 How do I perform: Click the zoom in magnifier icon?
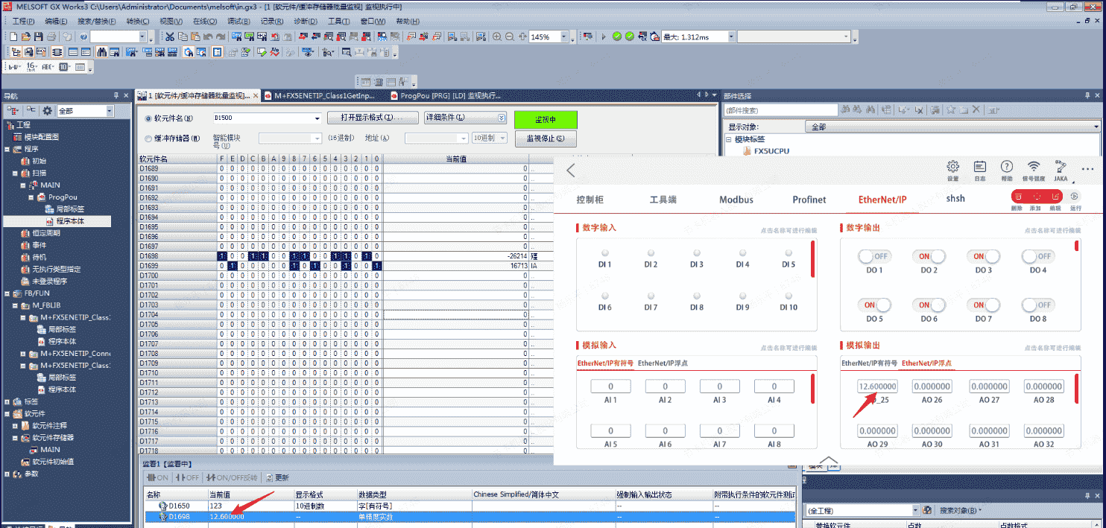click(496, 36)
